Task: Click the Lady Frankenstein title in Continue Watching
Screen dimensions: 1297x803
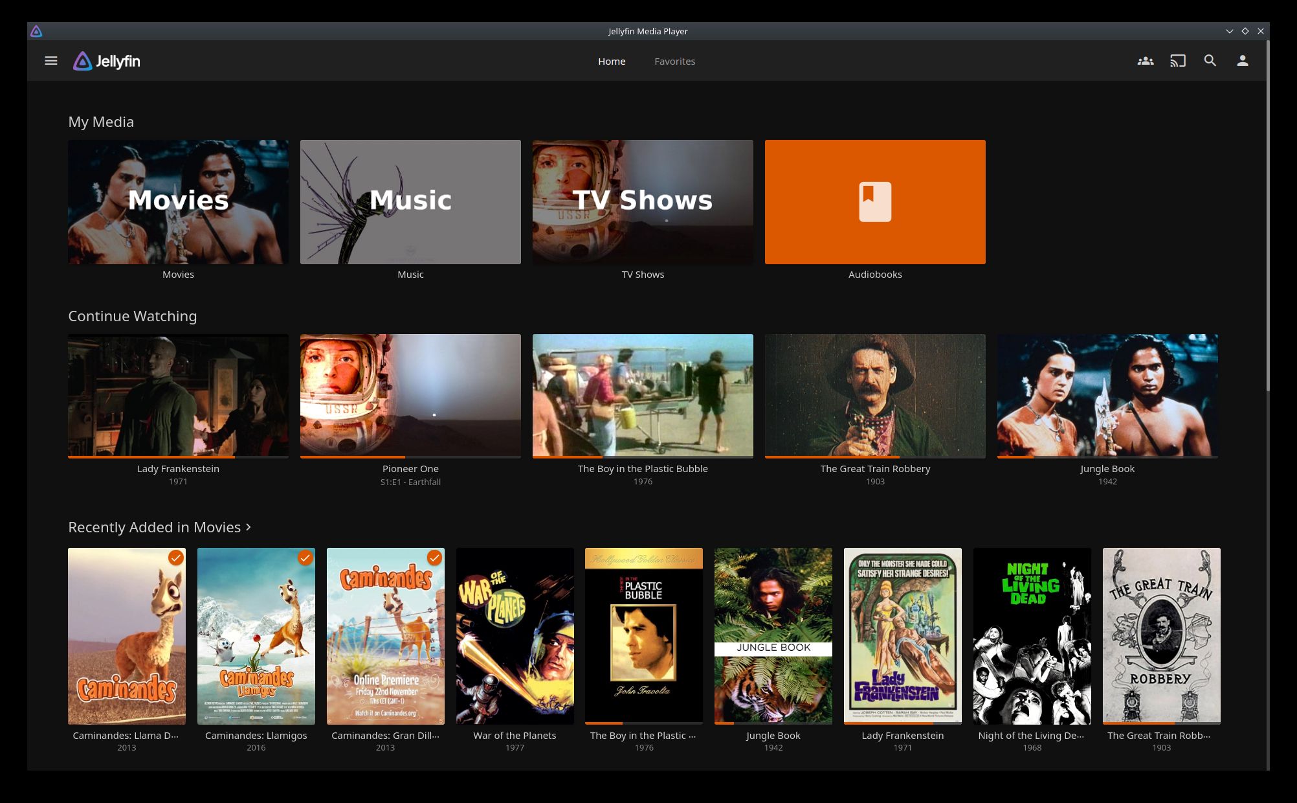Action: (x=178, y=469)
